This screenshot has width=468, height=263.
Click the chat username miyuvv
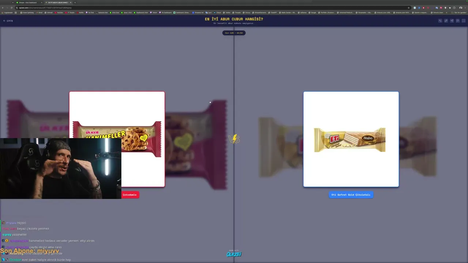[x=11, y=223]
